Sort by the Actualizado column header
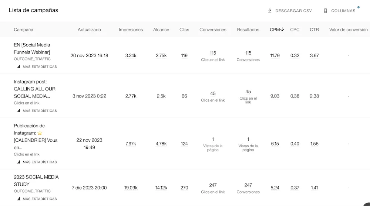Viewport: 370px width, 206px height. click(89, 30)
